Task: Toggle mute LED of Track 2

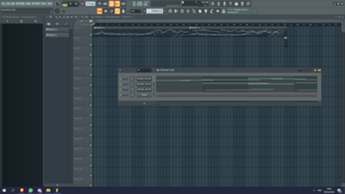Action: pyautogui.click(x=91, y=45)
